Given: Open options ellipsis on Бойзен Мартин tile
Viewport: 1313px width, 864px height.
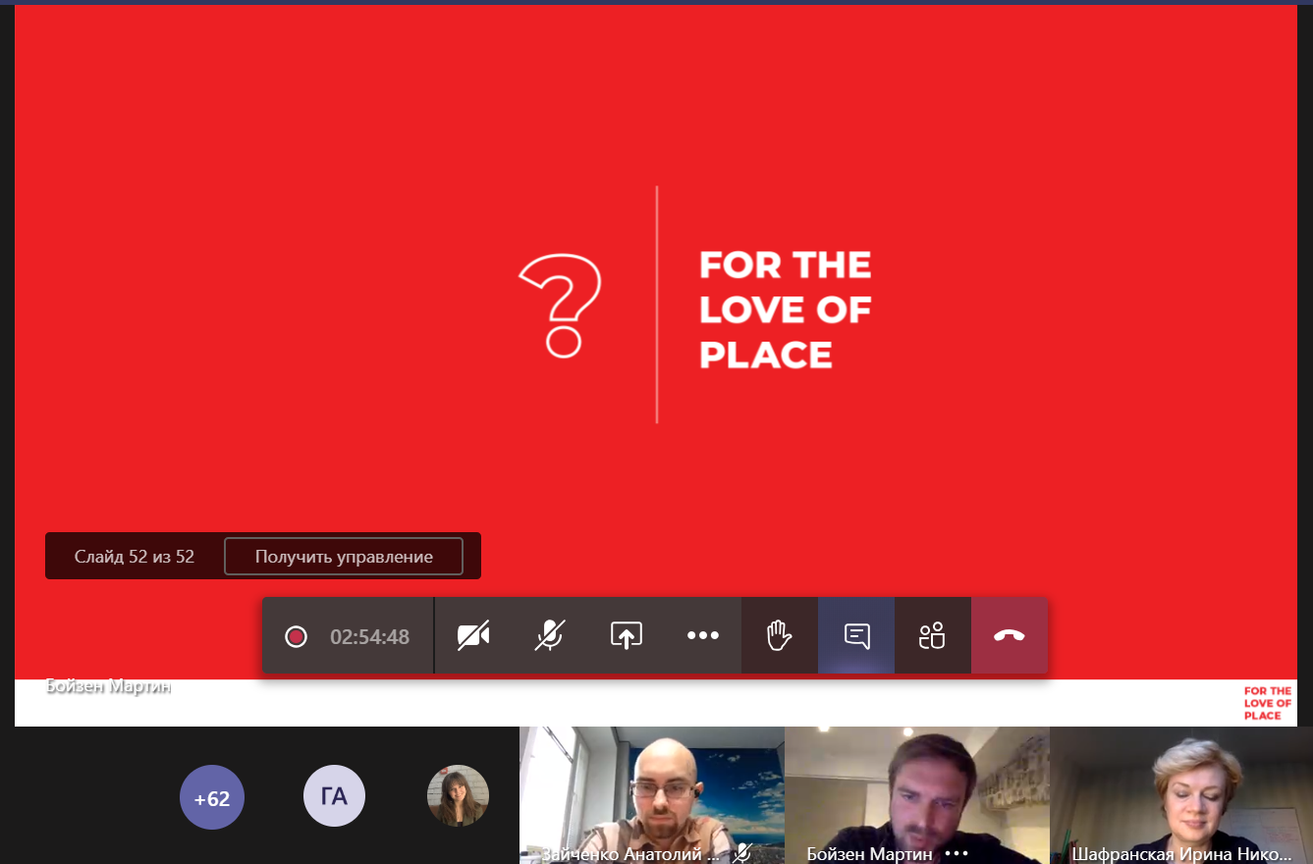Looking at the screenshot, I should point(957,853).
